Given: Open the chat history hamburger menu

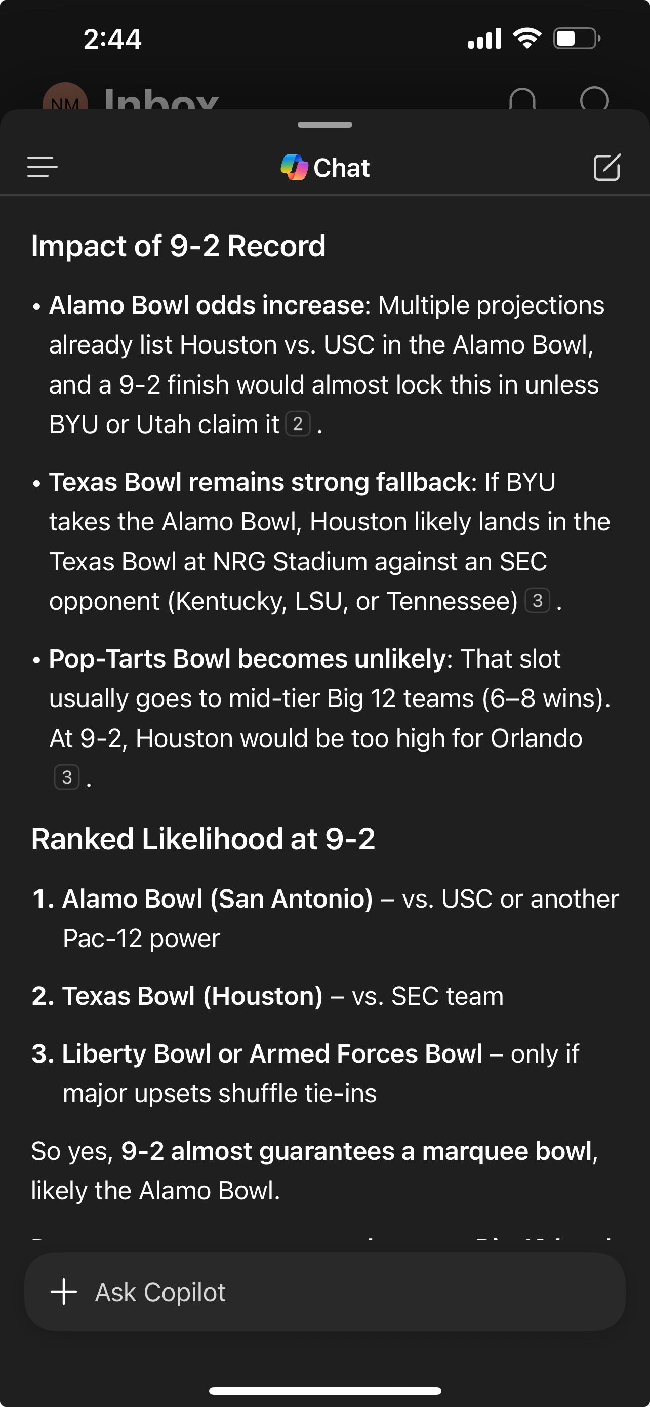Looking at the screenshot, I should pos(43,167).
